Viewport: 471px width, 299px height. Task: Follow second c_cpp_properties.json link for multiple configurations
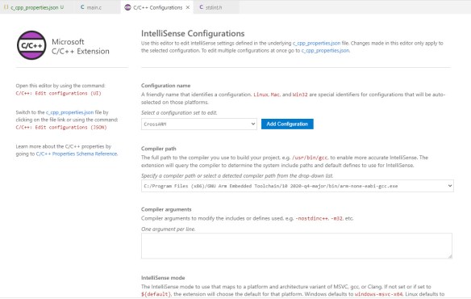(x=325, y=51)
